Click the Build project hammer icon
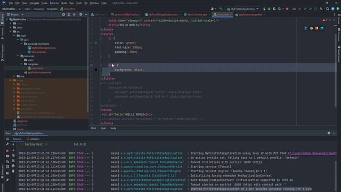Viewport: 341px width, 192px height. [x=221, y=9]
